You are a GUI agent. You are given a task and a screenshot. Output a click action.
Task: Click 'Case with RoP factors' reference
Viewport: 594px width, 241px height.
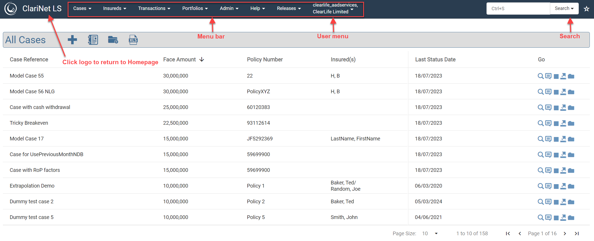click(x=35, y=170)
